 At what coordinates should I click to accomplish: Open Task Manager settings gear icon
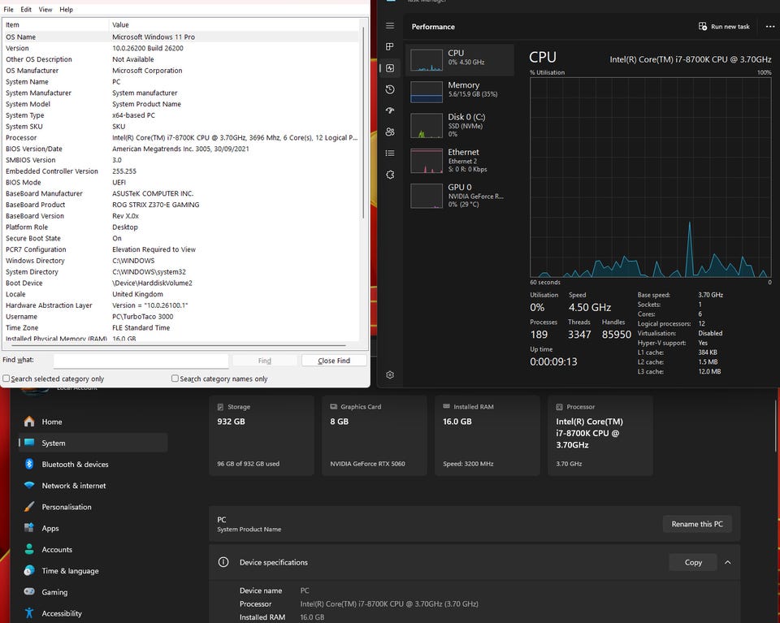point(390,374)
